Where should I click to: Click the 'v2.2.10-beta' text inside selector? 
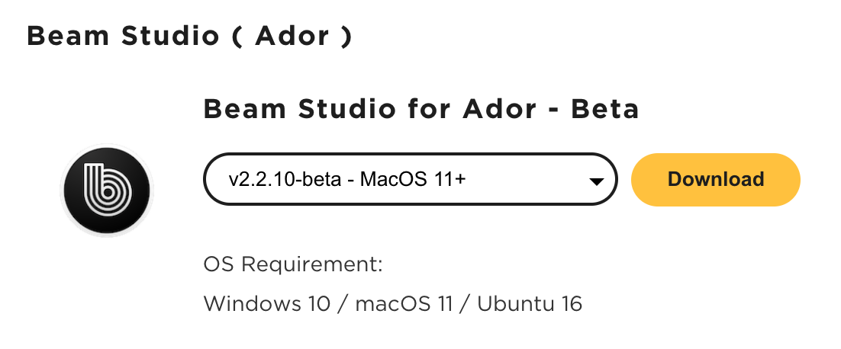point(285,179)
